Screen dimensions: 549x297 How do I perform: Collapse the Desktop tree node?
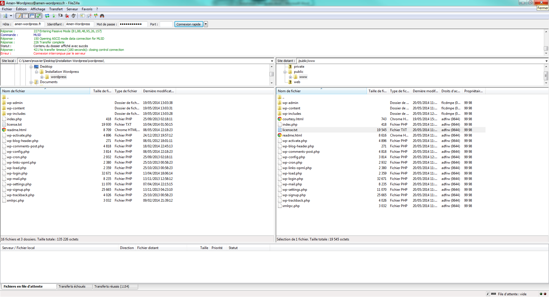pyautogui.click(x=31, y=67)
